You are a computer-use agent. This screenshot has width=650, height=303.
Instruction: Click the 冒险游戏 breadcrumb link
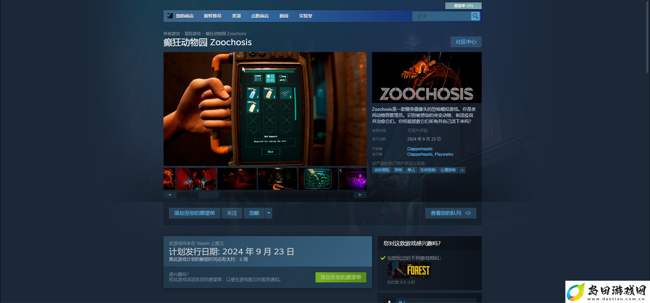click(193, 34)
